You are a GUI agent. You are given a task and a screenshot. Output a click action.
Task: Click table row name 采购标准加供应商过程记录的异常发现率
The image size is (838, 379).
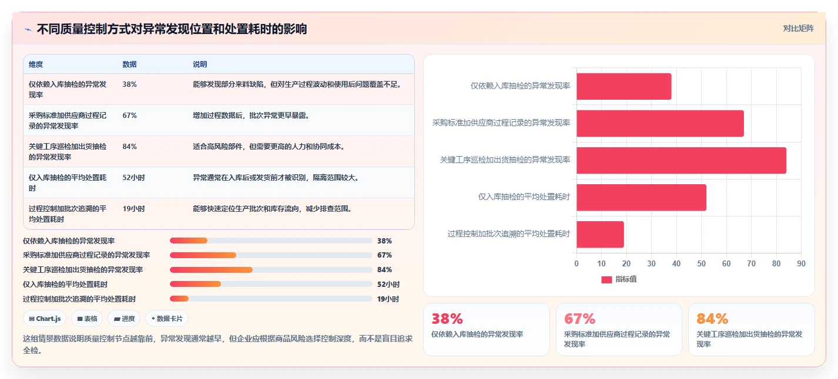(x=68, y=120)
